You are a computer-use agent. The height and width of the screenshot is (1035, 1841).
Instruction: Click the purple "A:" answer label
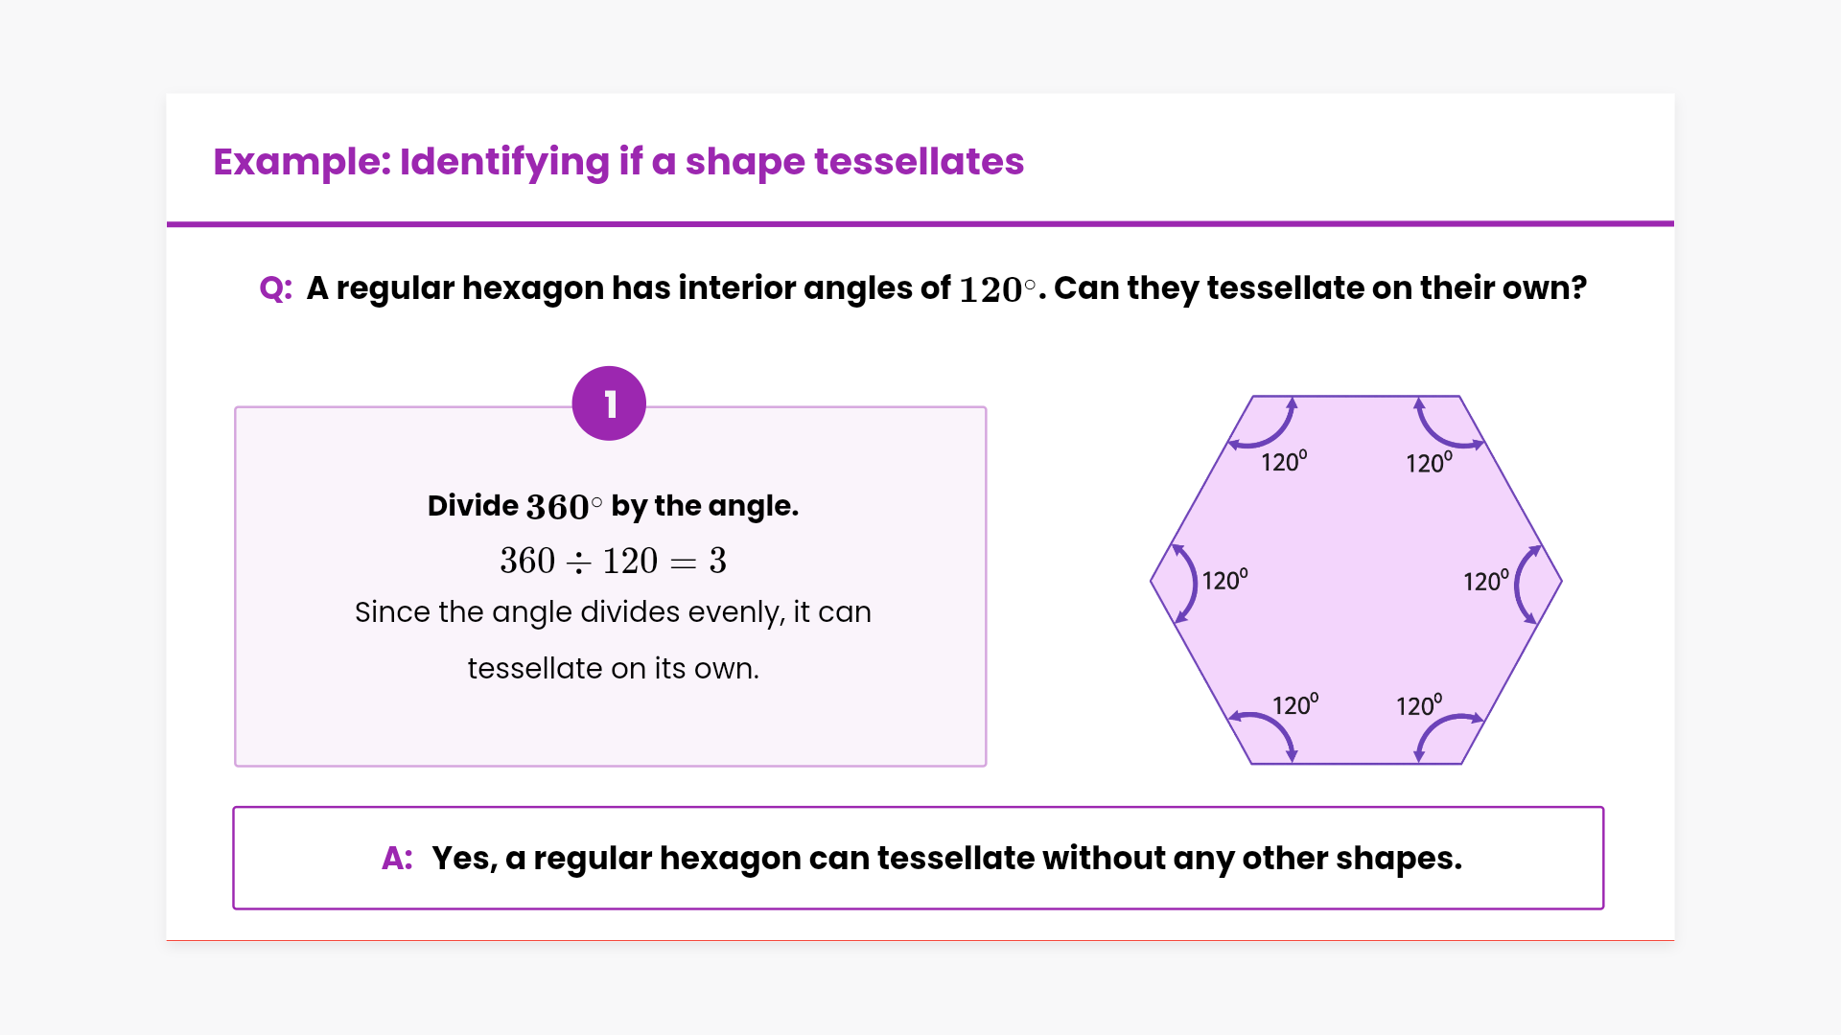tap(397, 859)
